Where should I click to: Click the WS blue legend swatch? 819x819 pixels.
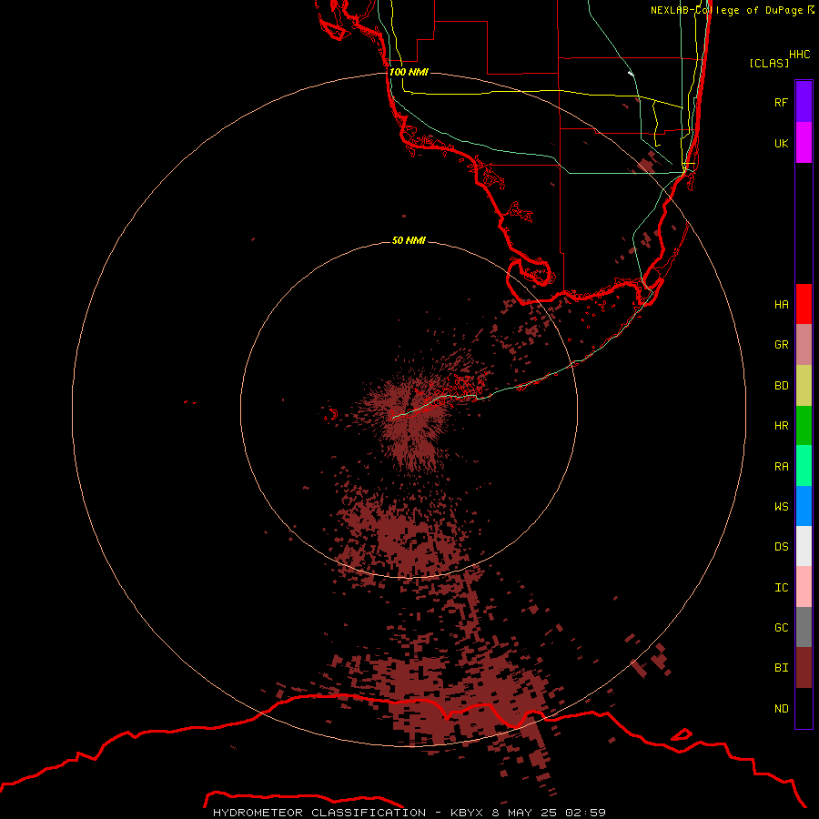(x=804, y=506)
